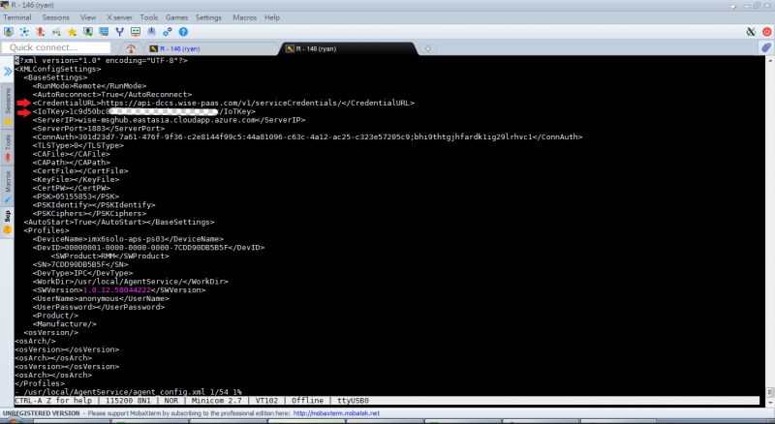Click the paperclip attach icon
The image size is (775, 424).
765,47
